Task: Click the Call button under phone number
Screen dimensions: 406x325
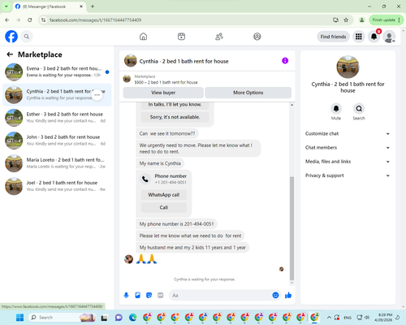Action: [x=164, y=207]
